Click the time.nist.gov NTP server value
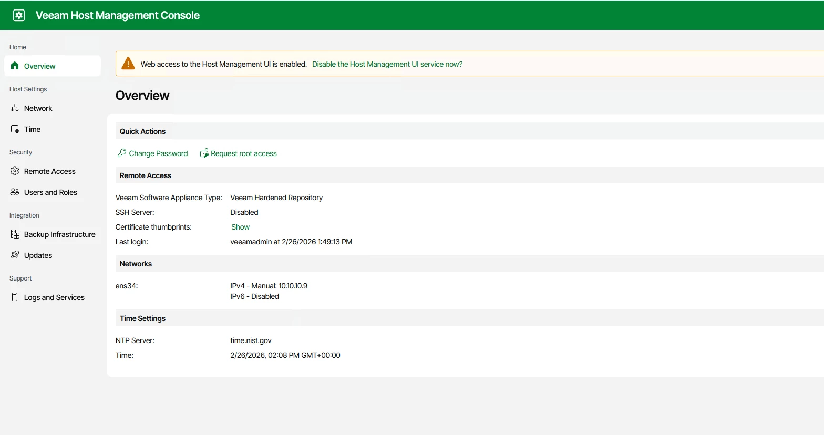Image resolution: width=824 pixels, height=435 pixels. 251,340
